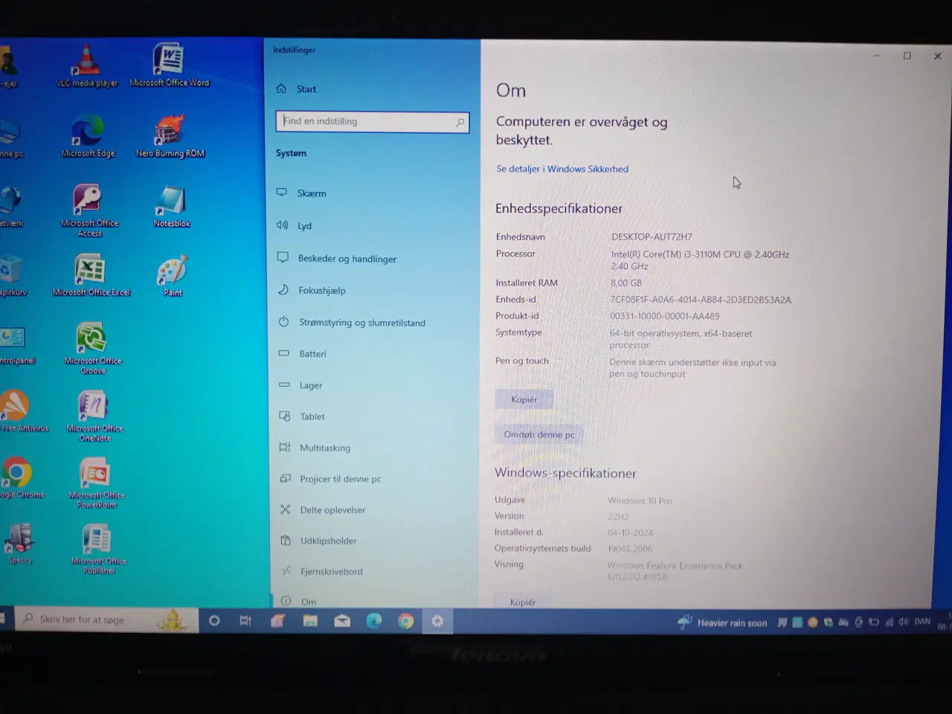Open File Explorer from the taskbar
Viewport: 952px width, 714px height.
(310, 621)
